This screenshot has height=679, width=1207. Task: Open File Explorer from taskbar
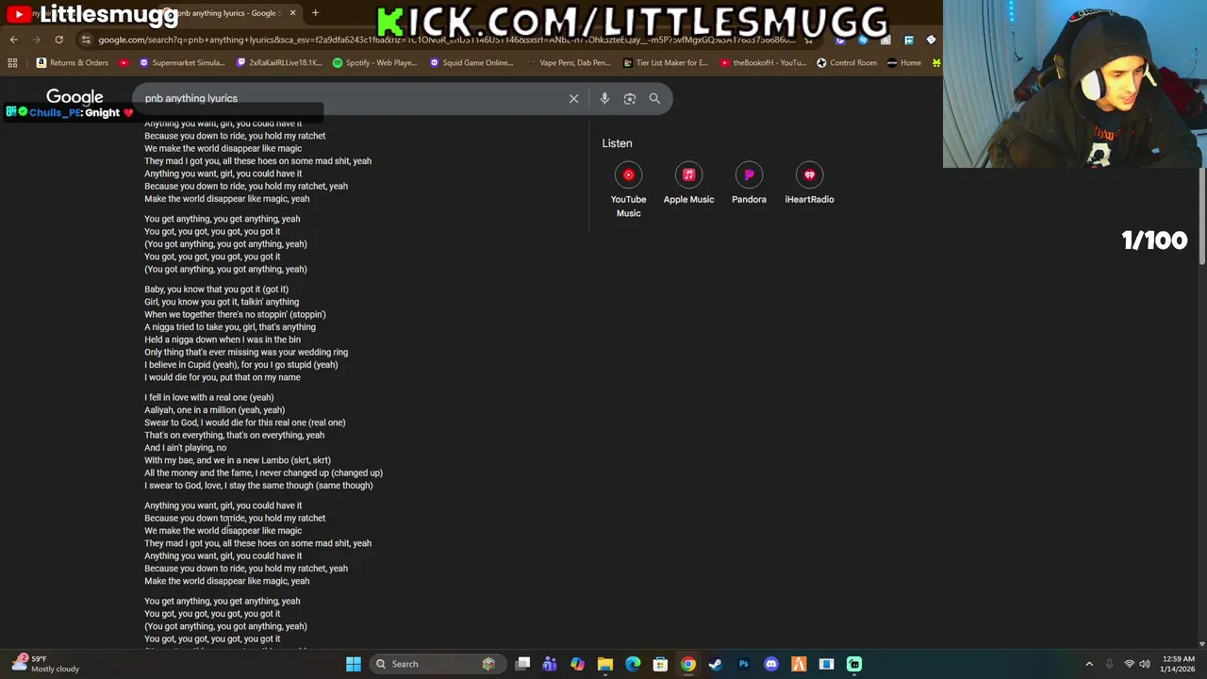[605, 664]
